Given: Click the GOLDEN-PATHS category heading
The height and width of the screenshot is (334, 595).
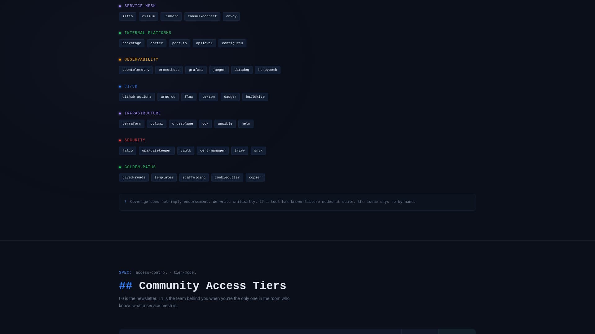Looking at the screenshot, I should 140,167.
